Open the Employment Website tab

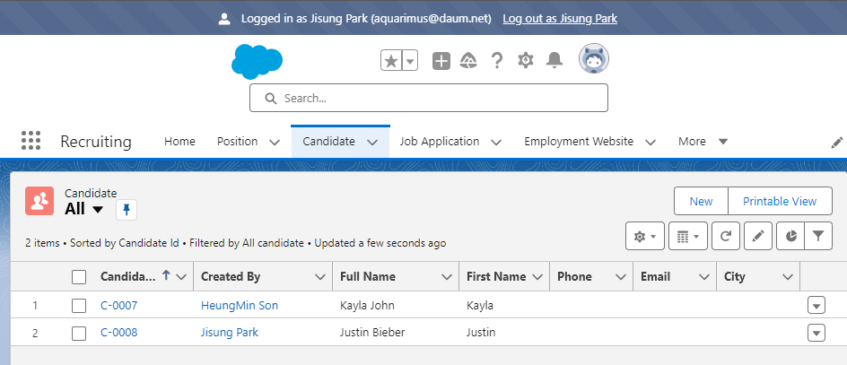tap(579, 142)
